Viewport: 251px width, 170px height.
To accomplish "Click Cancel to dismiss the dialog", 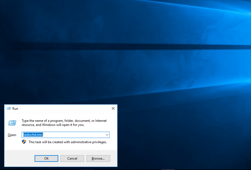I will pyautogui.click(x=72, y=158).
